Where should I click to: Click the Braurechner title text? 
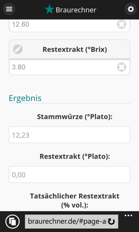click(76, 10)
